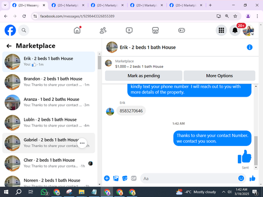
Task: Open more actions plus icon in composer
Action: coord(107,179)
